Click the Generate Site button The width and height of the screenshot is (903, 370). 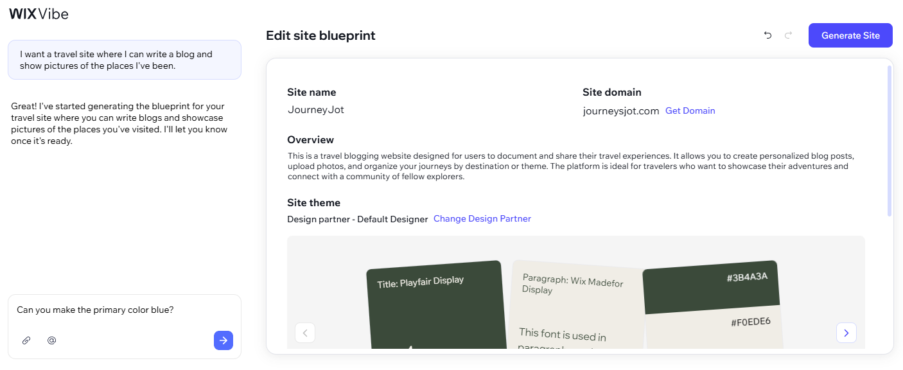[850, 35]
